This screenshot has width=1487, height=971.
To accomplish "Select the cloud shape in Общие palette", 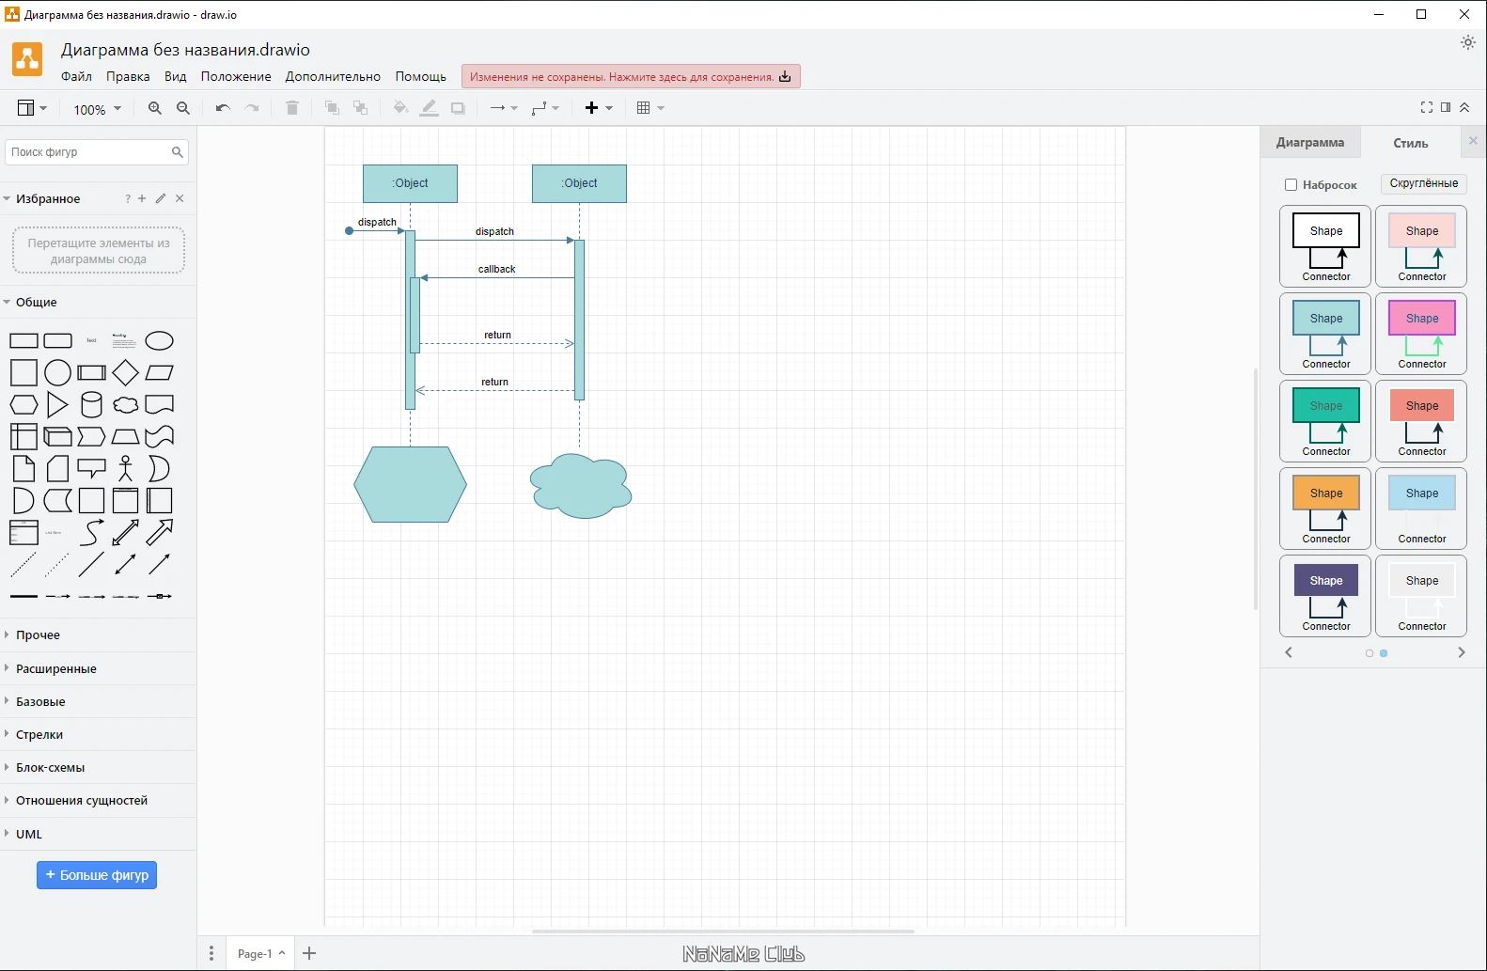I will point(125,405).
